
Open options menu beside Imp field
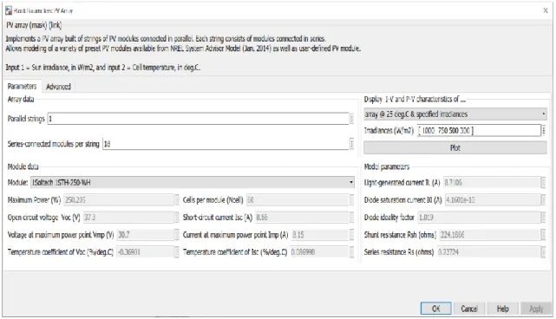pyautogui.click(x=352, y=235)
